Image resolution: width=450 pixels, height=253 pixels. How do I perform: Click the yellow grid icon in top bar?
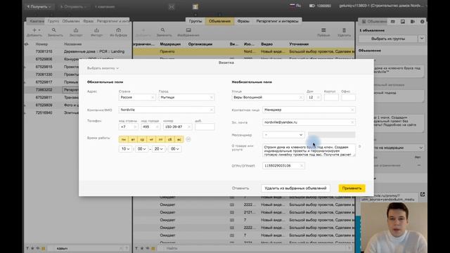[x=195, y=6]
